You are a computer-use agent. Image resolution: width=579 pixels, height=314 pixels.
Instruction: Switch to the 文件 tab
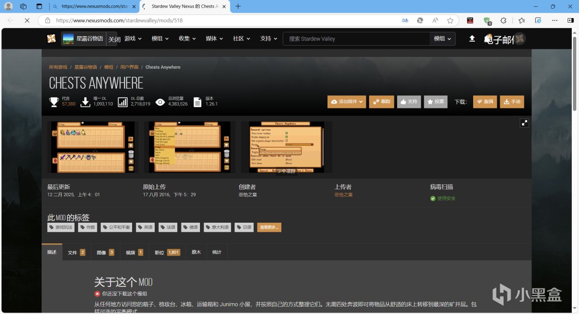(x=76, y=252)
